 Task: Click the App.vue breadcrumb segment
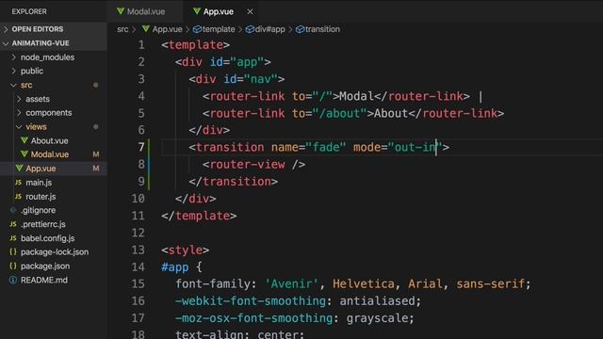tap(168, 29)
